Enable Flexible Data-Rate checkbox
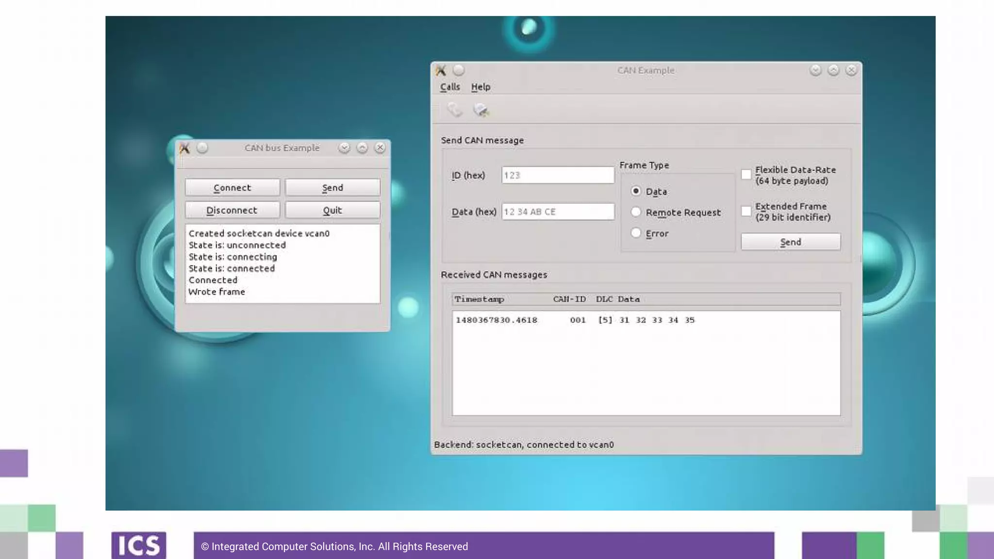The height and width of the screenshot is (559, 994). (x=746, y=175)
